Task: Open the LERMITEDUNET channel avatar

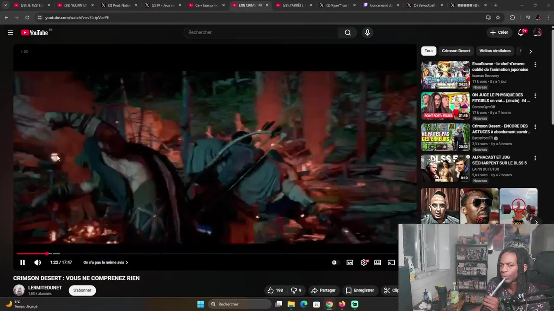Action: [19, 290]
